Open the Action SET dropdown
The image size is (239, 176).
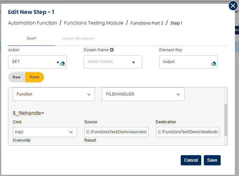[33, 62]
